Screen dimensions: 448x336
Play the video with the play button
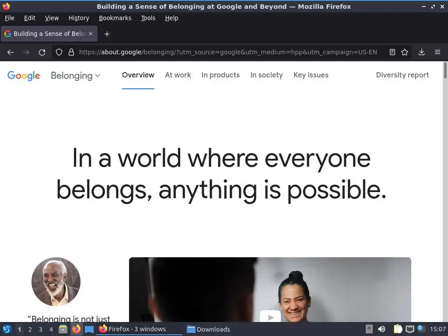tap(270, 317)
